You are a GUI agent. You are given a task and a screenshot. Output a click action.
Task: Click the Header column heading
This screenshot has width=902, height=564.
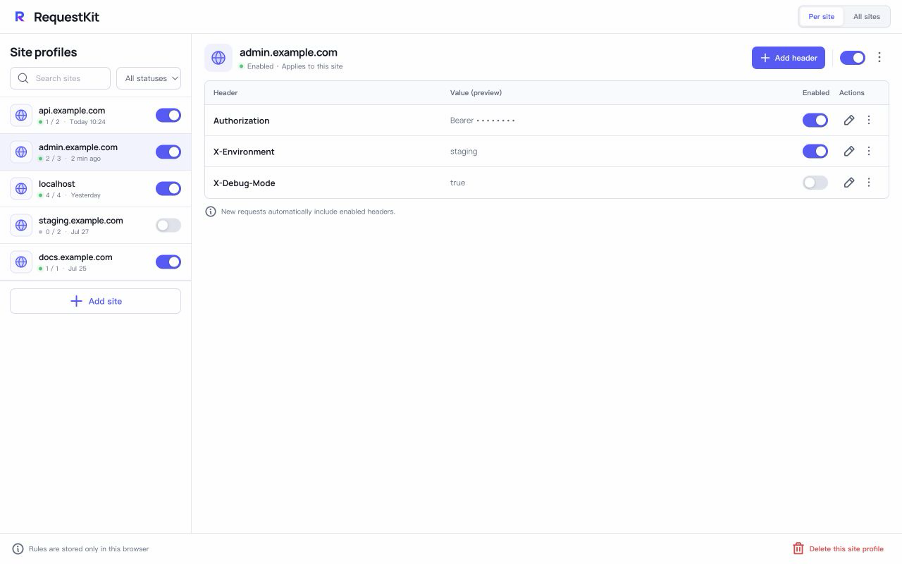pyautogui.click(x=225, y=93)
